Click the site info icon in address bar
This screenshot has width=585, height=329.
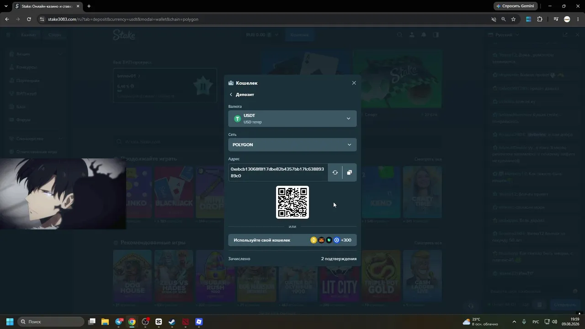point(42,19)
